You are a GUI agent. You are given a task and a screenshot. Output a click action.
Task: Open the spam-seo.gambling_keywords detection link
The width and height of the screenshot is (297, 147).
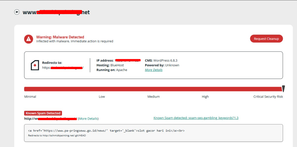[196, 118]
